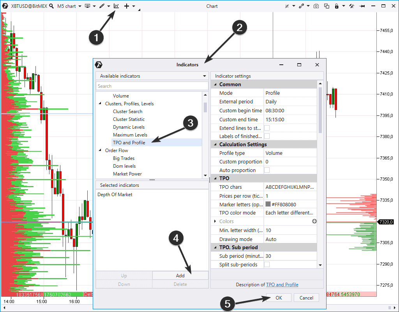Select the pencil drawing tool icon
This screenshot has height=312, width=399.
tap(102, 6)
